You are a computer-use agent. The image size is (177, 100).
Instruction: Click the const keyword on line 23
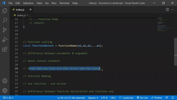27,46
